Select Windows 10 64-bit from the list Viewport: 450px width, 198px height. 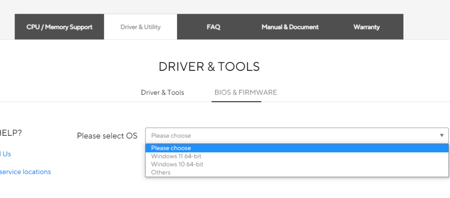point(177,164)
